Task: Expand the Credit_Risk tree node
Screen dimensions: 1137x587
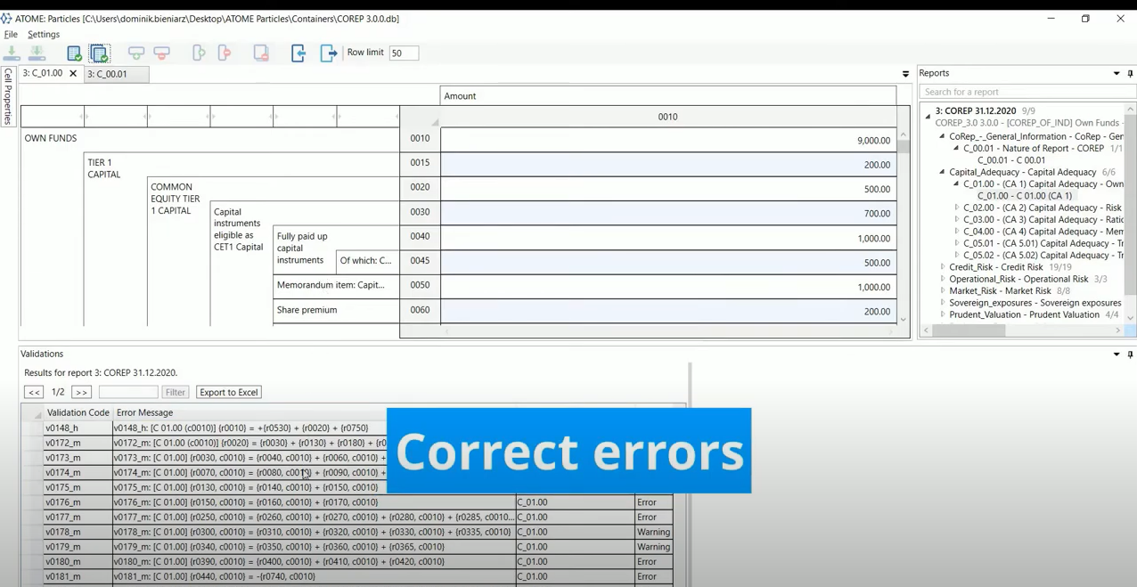Action: 943,267
